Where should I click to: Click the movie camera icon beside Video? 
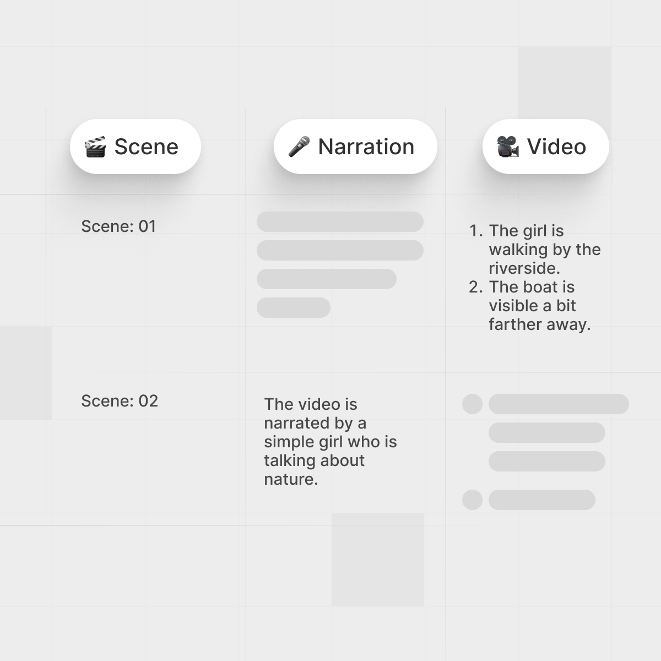click(508, 147)
